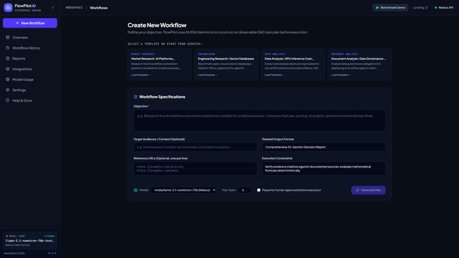Click the Execution Constraints text area
This screenshot has height=258, width=459.
pyautogui.click(x=323, y=169)
